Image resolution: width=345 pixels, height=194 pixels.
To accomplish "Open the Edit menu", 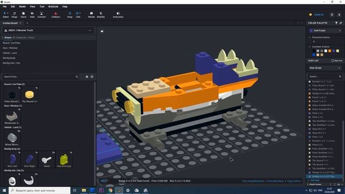I will pos(13,6).
